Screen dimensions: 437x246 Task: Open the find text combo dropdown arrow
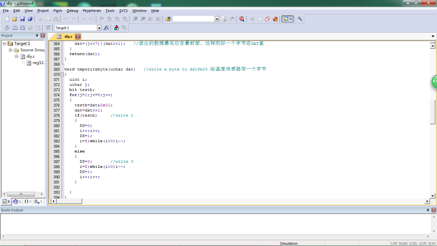(x=217, y=19)
